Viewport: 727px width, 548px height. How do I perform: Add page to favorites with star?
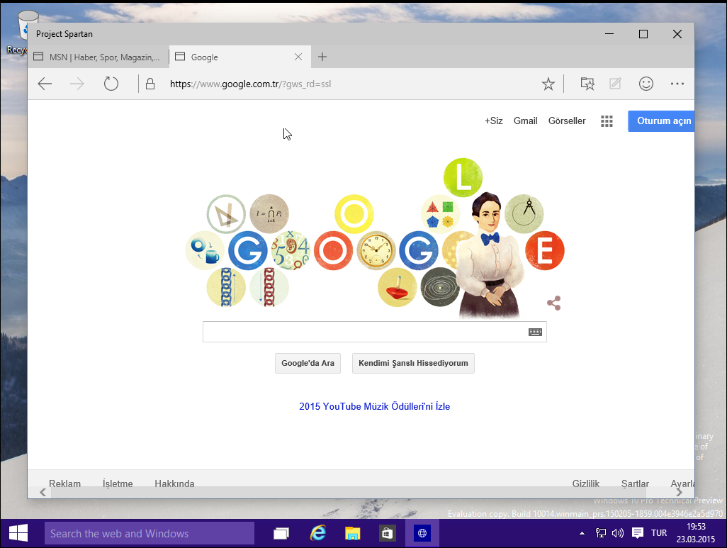[548, 84]
